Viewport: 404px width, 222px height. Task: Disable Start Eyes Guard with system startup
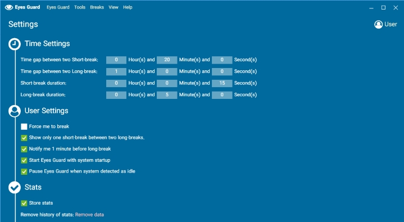(24, 160)
